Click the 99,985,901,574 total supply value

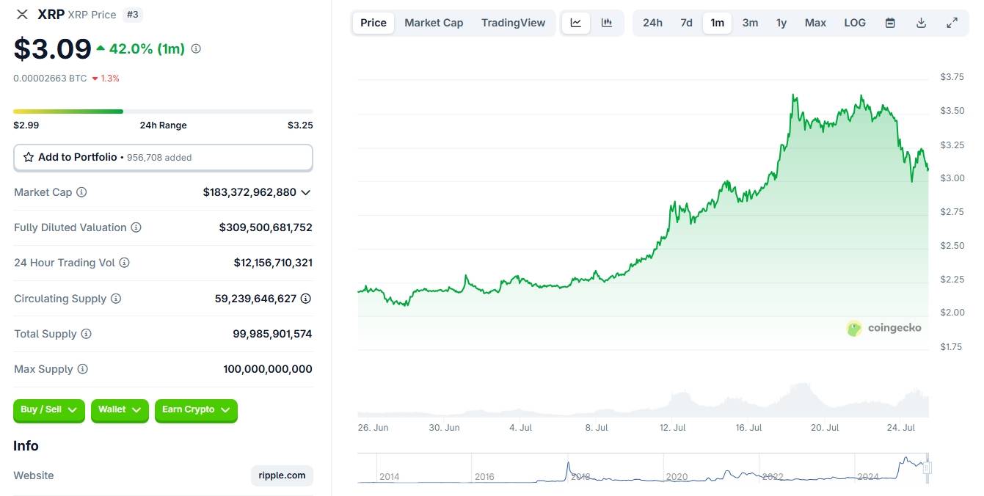272,334
